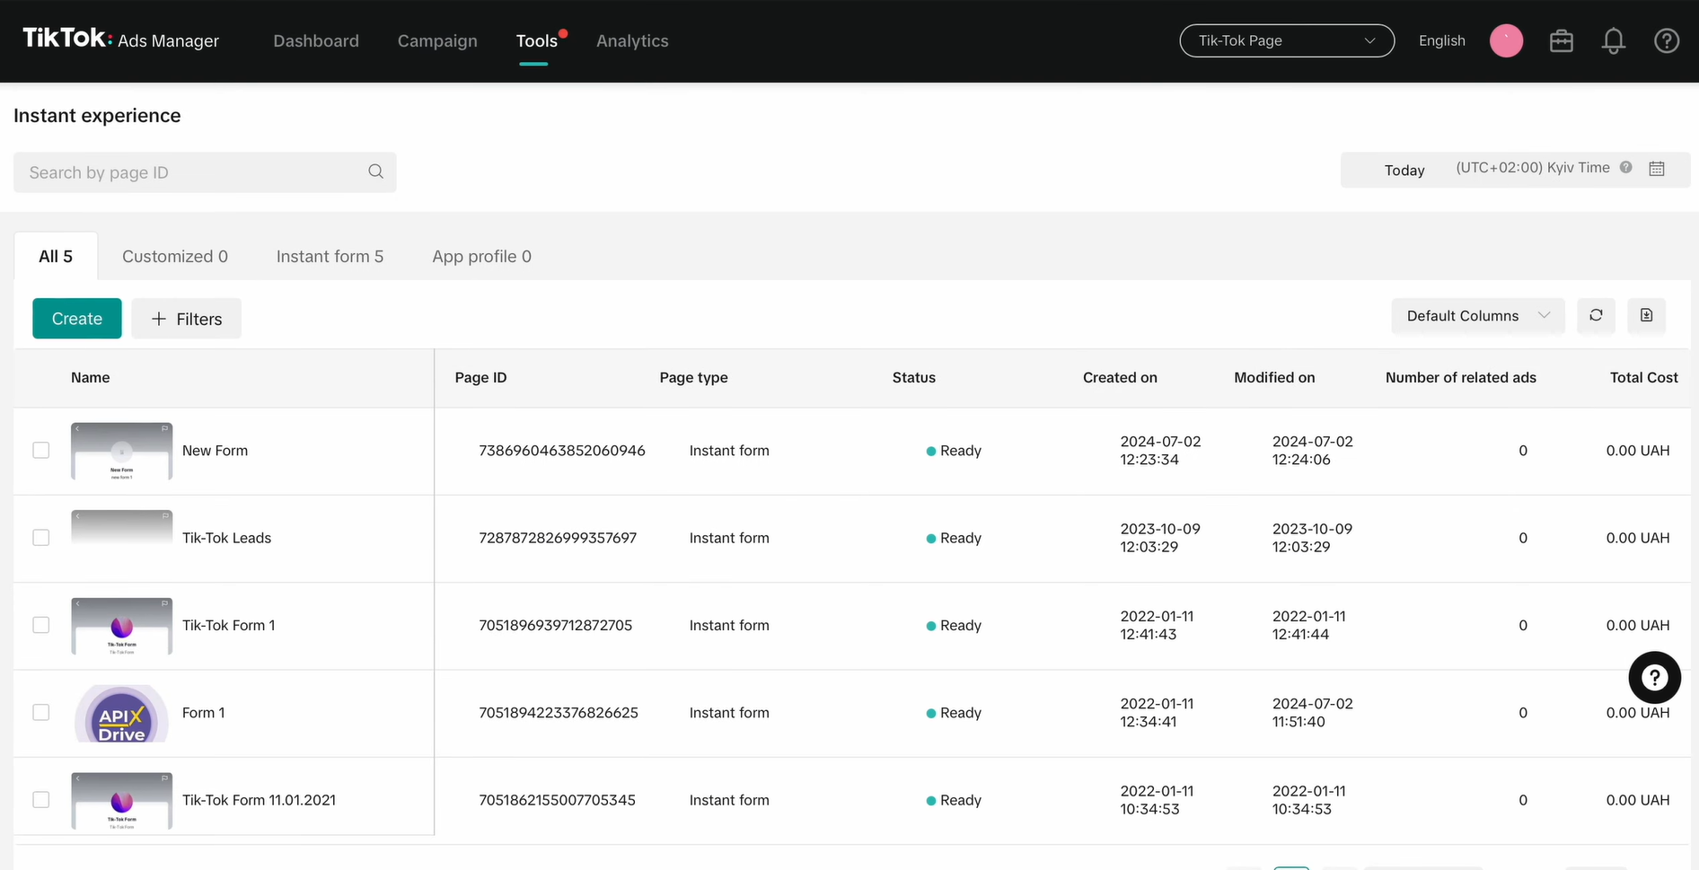This screenshot has height=870, width=1699.
Task: Click the New Form name
Action: pos(215,450)
